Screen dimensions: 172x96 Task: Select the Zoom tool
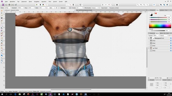[2, 63]
